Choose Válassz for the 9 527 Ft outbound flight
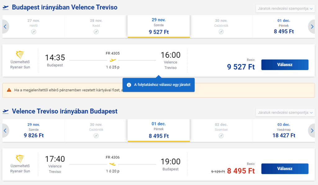The image size is (318, 185). tap(285, 65)
